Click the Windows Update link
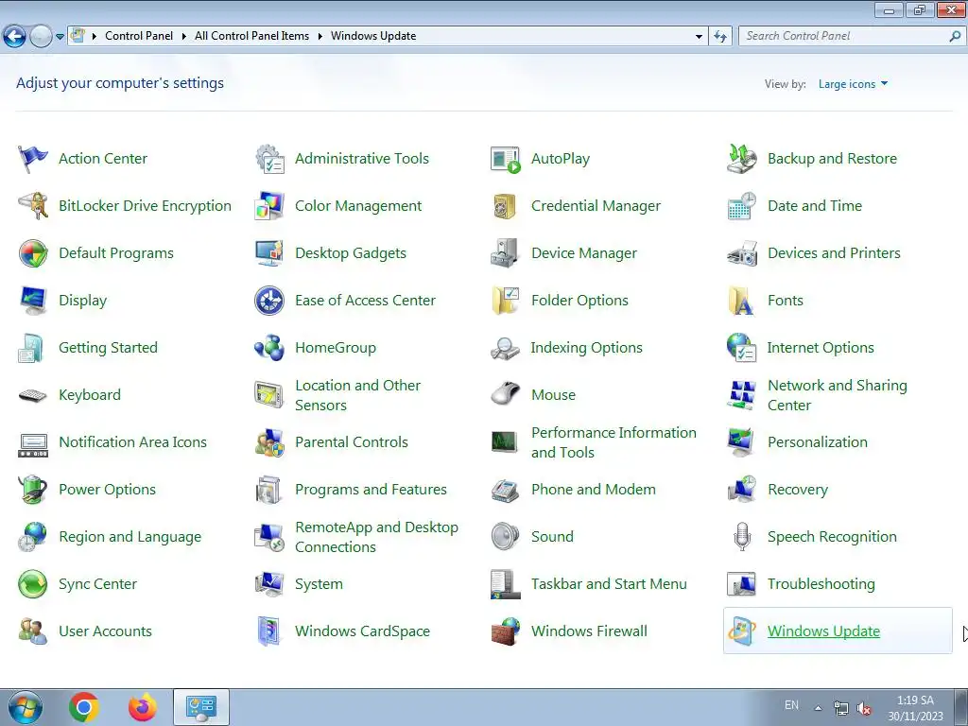Viewport: 968px width, 726px height. point(823,631)
